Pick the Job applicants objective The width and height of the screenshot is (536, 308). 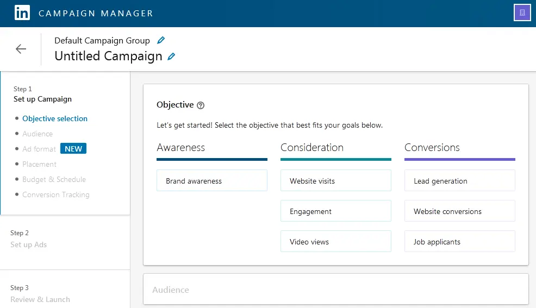(x=459, y=242)
